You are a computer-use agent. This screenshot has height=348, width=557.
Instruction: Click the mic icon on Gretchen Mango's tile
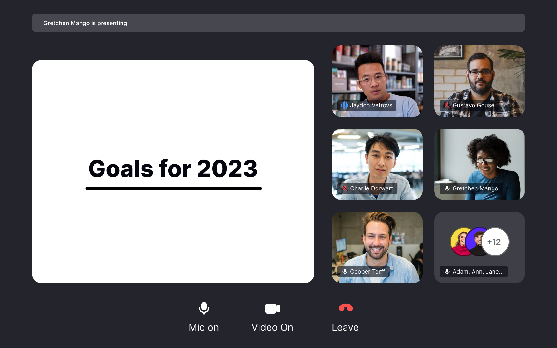pyautogui.click(x=447, y=188)
